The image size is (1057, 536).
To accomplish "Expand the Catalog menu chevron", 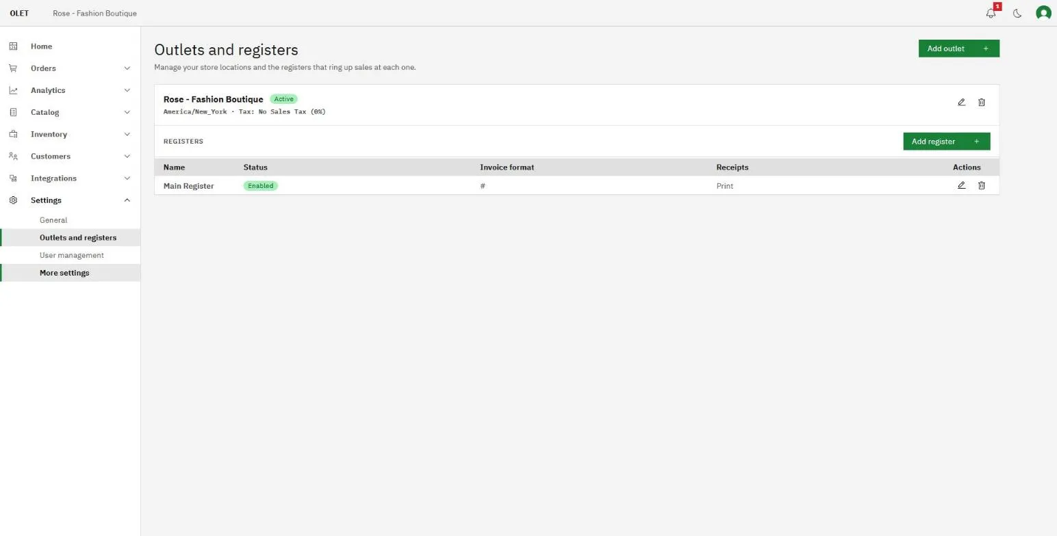I will [x=127, y=112].
